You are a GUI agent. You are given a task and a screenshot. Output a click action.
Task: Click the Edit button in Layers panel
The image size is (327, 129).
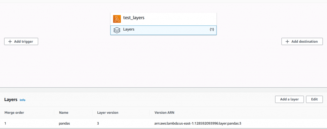click(314, 99)
